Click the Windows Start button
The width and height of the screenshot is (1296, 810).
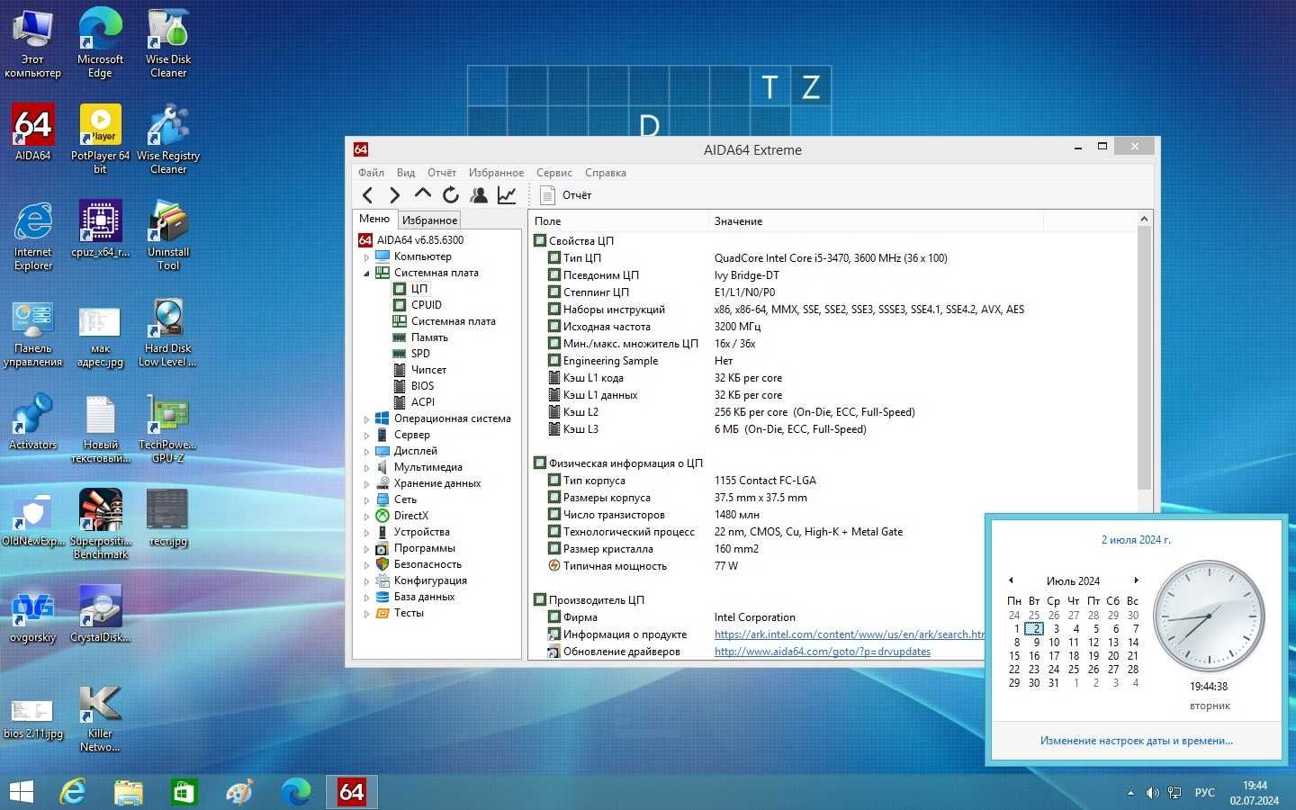point(21,792)
